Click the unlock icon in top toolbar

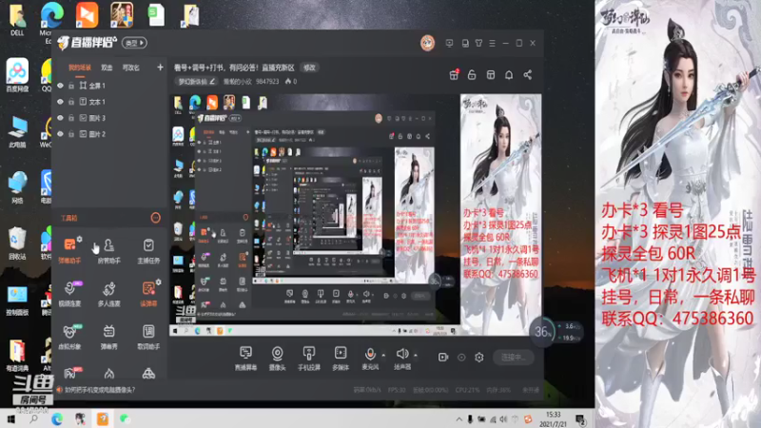tap(472, 75)
